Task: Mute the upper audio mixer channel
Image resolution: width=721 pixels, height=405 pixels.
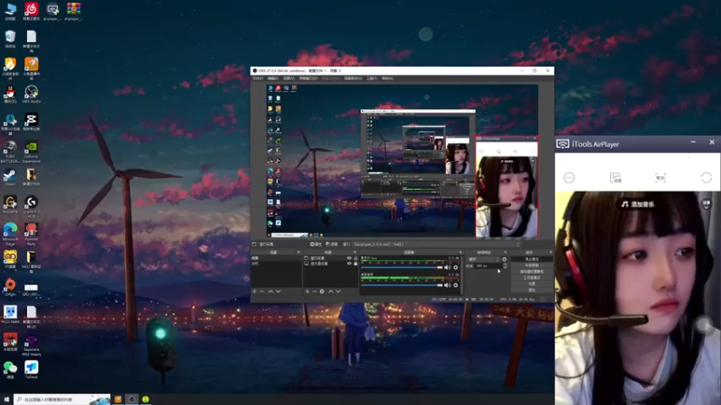Action: pyautogui.click(x=447, y=267)
